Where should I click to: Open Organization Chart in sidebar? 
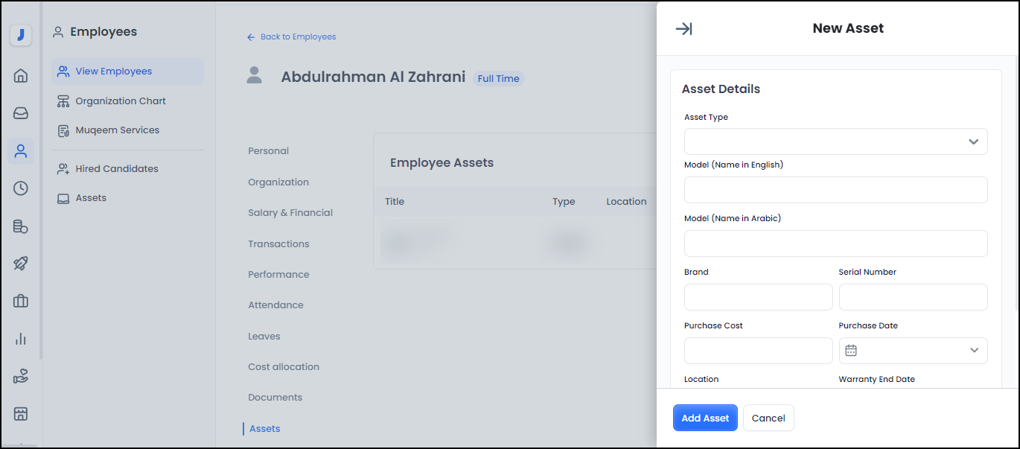pyautogui.click(x=120, y=101)
